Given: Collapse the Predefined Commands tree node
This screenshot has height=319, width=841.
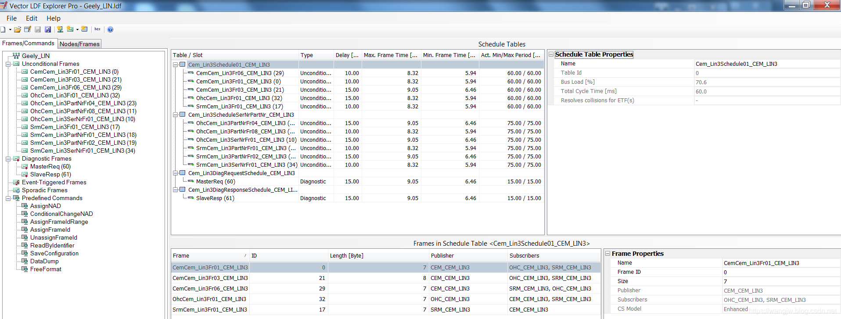Looking at the screenshot, I should pos(8,198).
